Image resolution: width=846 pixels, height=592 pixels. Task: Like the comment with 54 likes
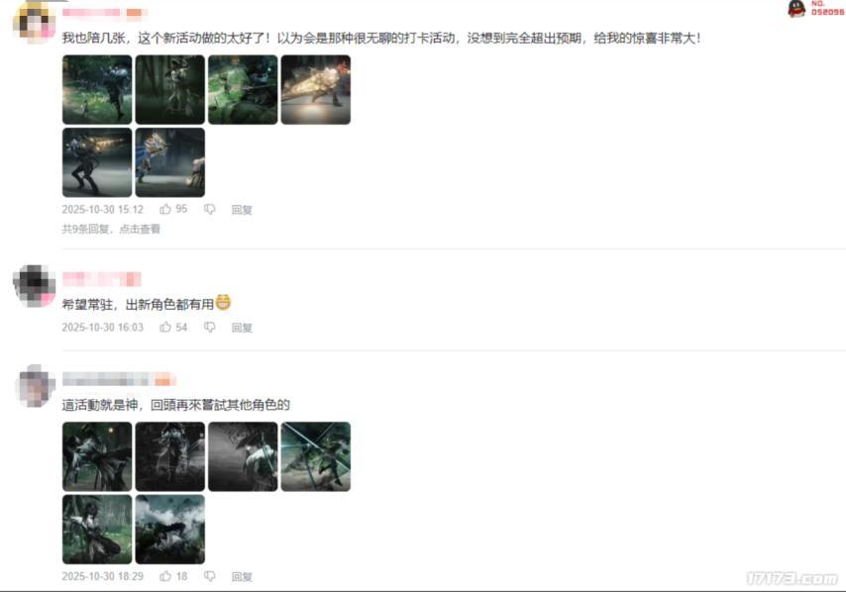pos(165,327)
